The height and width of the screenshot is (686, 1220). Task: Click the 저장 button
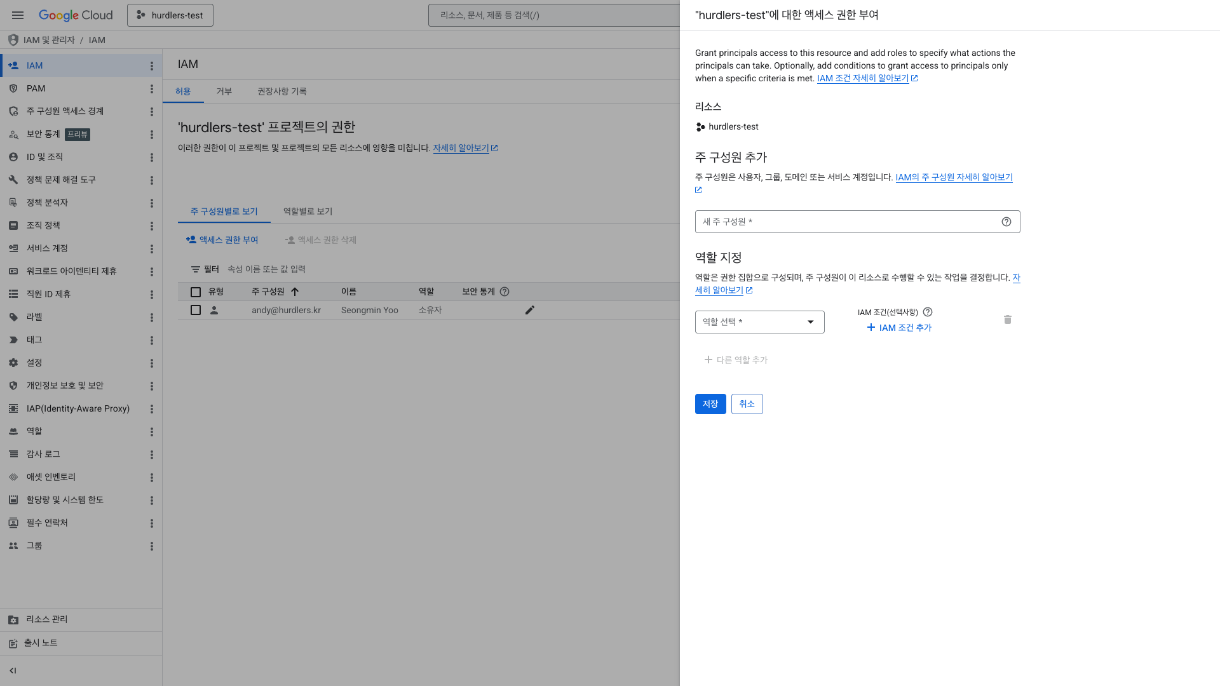tap(710, 404)
